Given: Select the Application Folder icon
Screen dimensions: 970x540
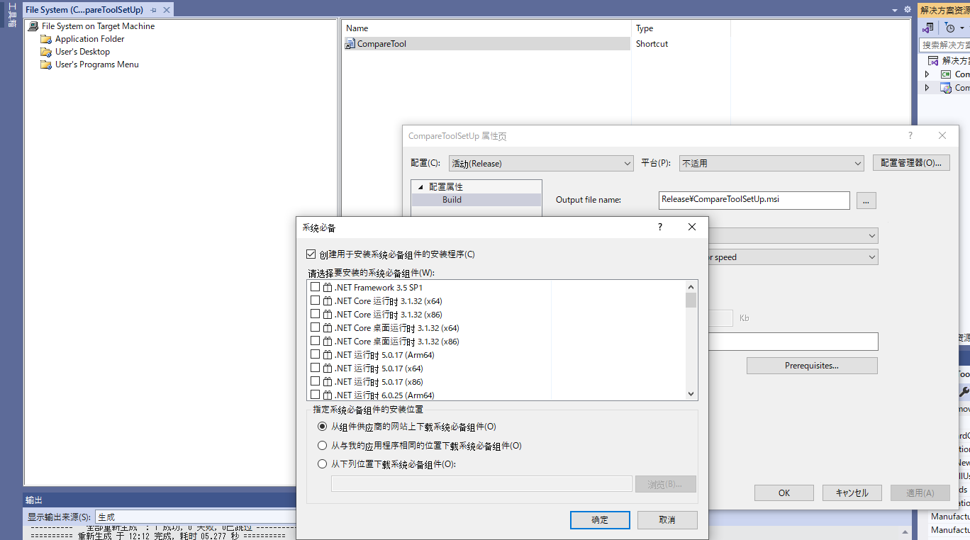Looking at the screenshot, I should (46, 39).
